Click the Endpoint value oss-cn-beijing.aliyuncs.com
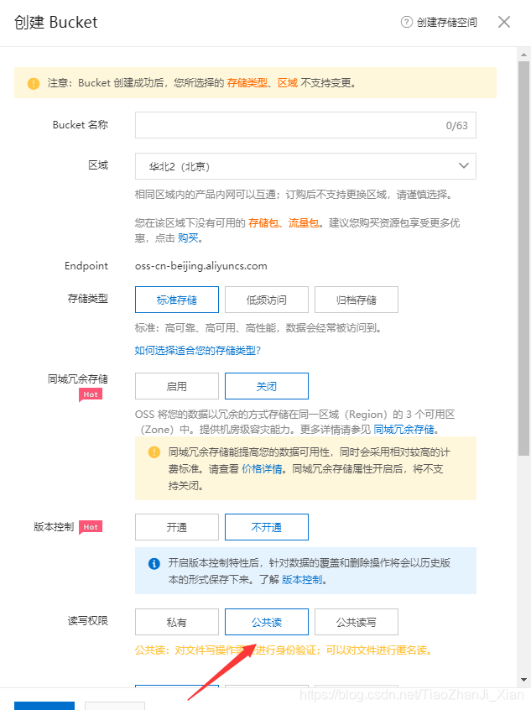The width and height of the screenshot is (531, 710). coord(201,266)
